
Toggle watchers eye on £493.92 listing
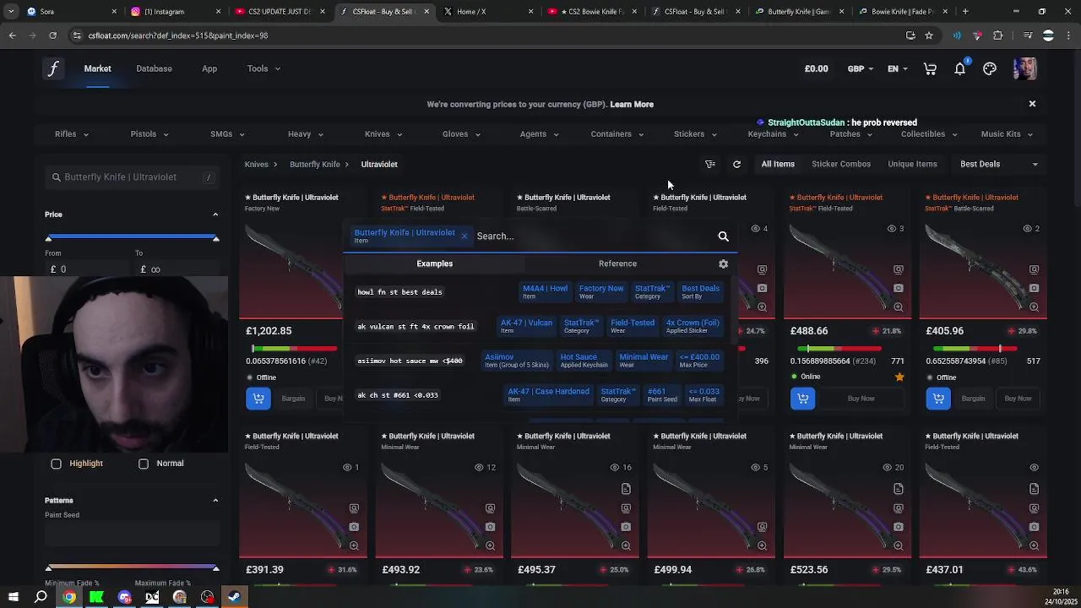point(479,468)
